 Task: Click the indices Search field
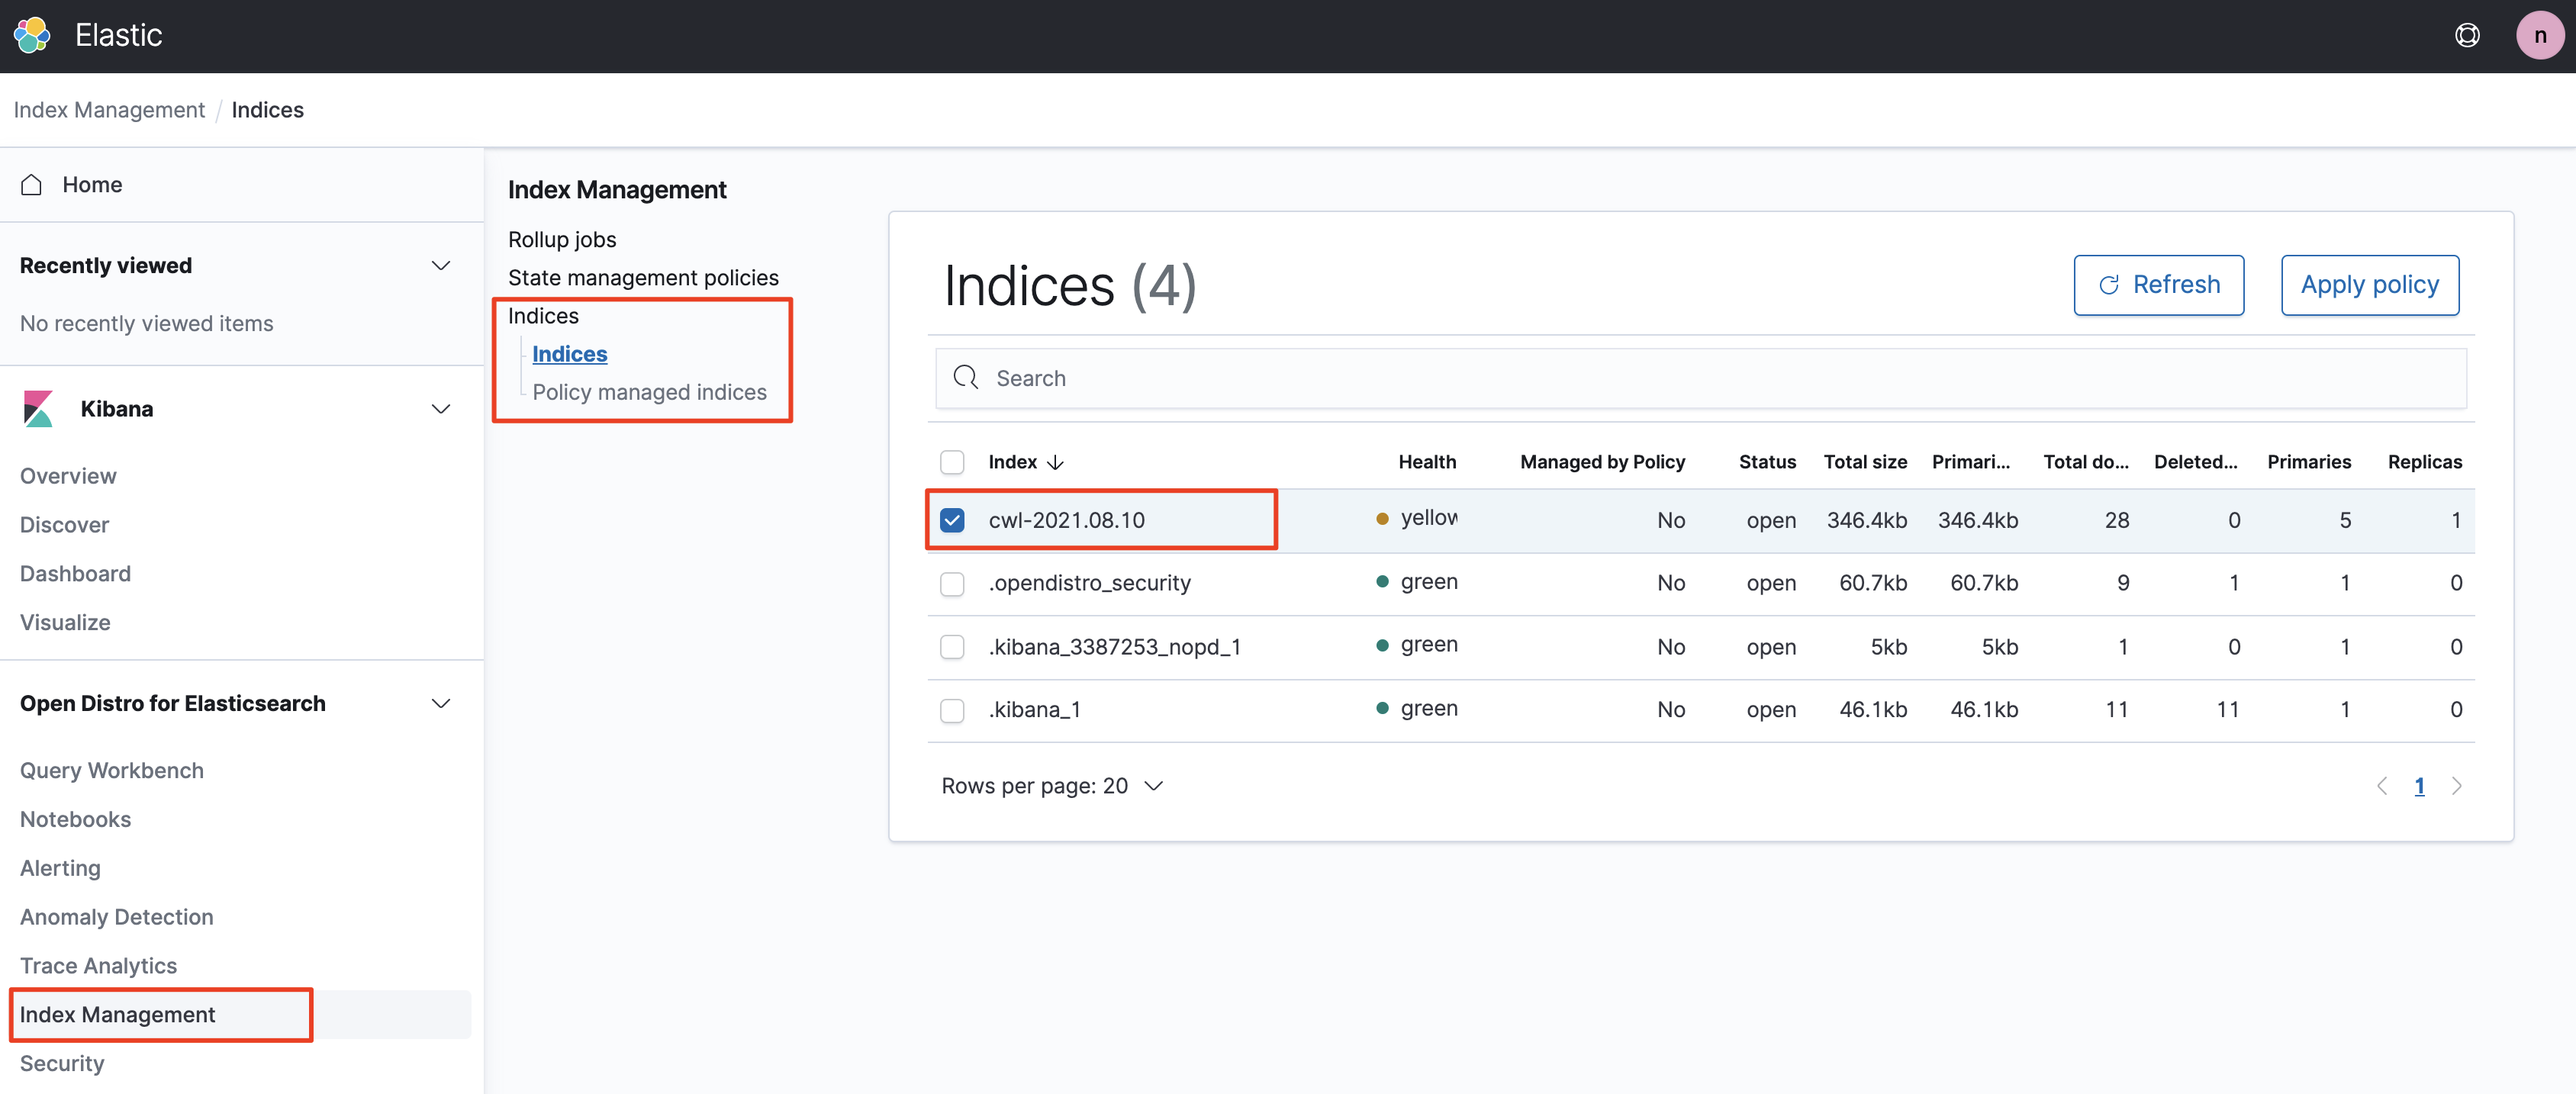(x=1700, y=378)
